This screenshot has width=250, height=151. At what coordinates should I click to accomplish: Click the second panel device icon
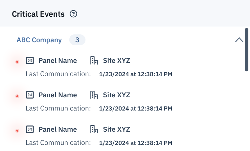pos(30,95)
